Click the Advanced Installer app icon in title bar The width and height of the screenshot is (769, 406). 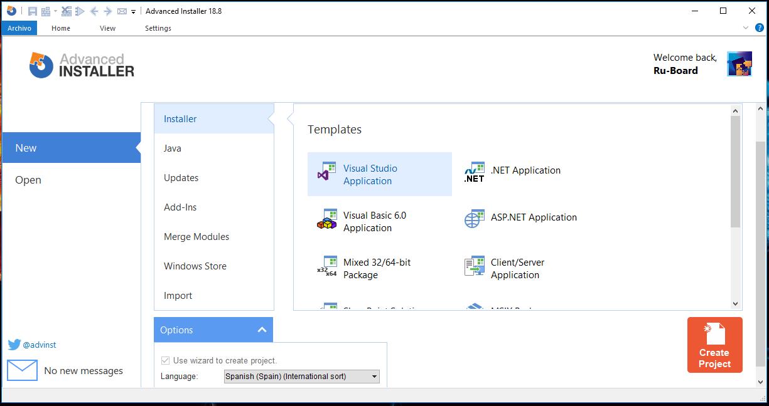tap(11, 11)
